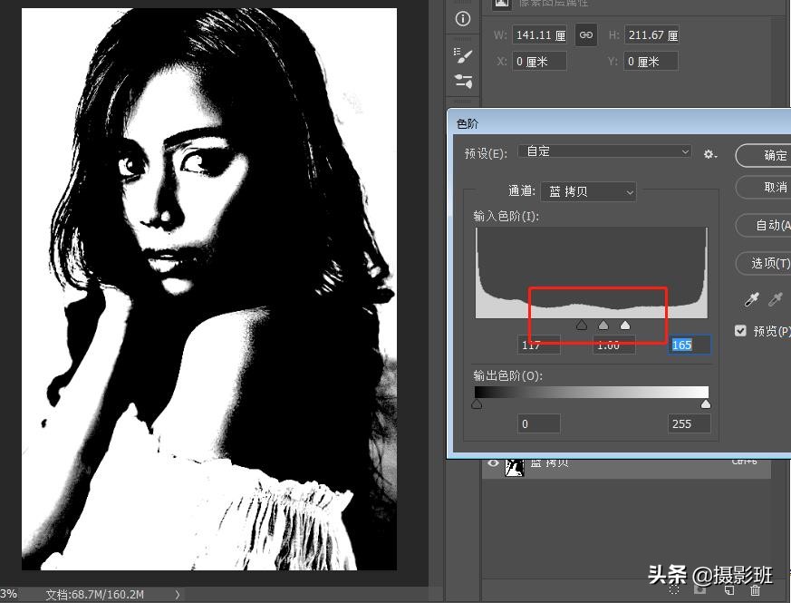Viewport: 791px width, 603px height.
Task: Click the X position field
Action: (x=540, y=62)
